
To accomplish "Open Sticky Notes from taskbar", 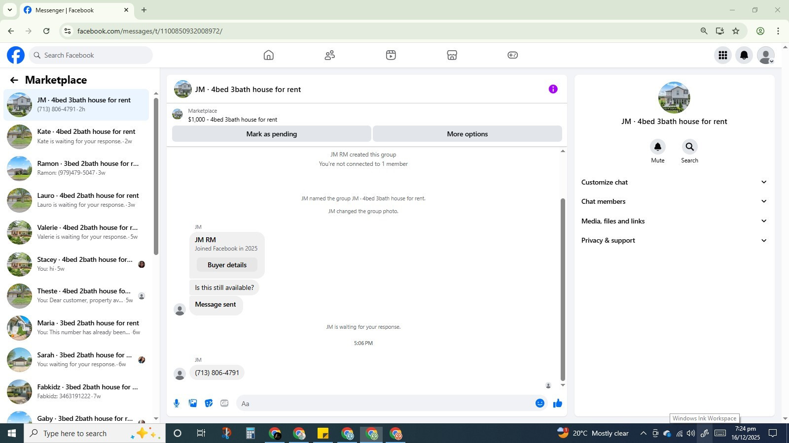I will 323,434.
